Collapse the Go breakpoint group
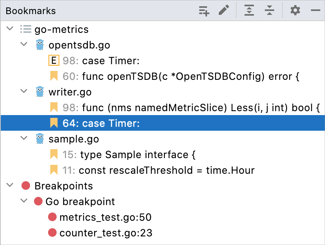 point(24,202)
